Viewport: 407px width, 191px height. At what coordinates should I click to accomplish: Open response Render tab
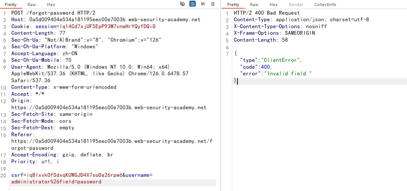[x=296, y=5]
